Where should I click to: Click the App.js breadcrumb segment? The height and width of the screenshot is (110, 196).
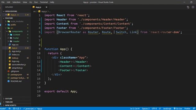pyautogui.click(x=44, y=12)
